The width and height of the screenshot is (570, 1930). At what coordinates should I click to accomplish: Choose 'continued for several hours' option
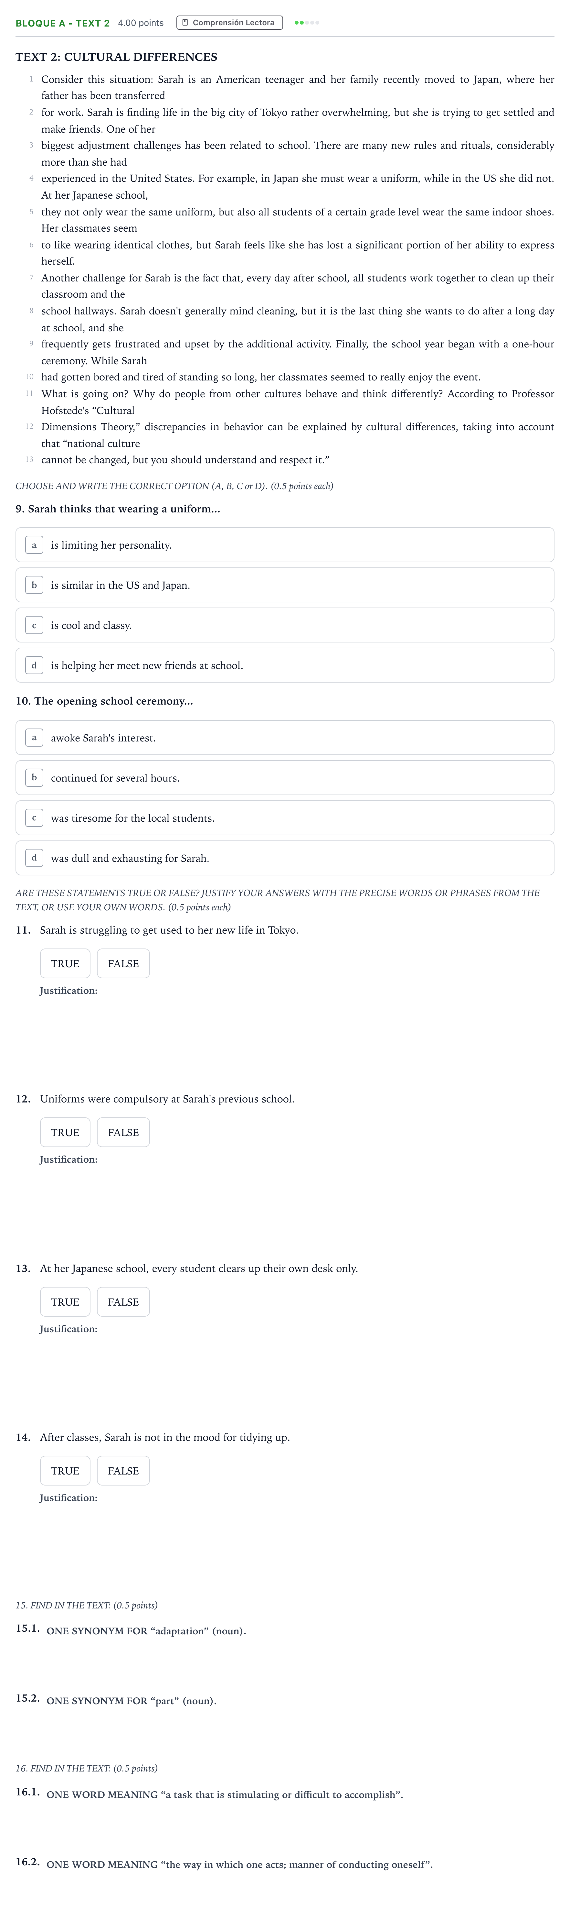tap(284, 778)
